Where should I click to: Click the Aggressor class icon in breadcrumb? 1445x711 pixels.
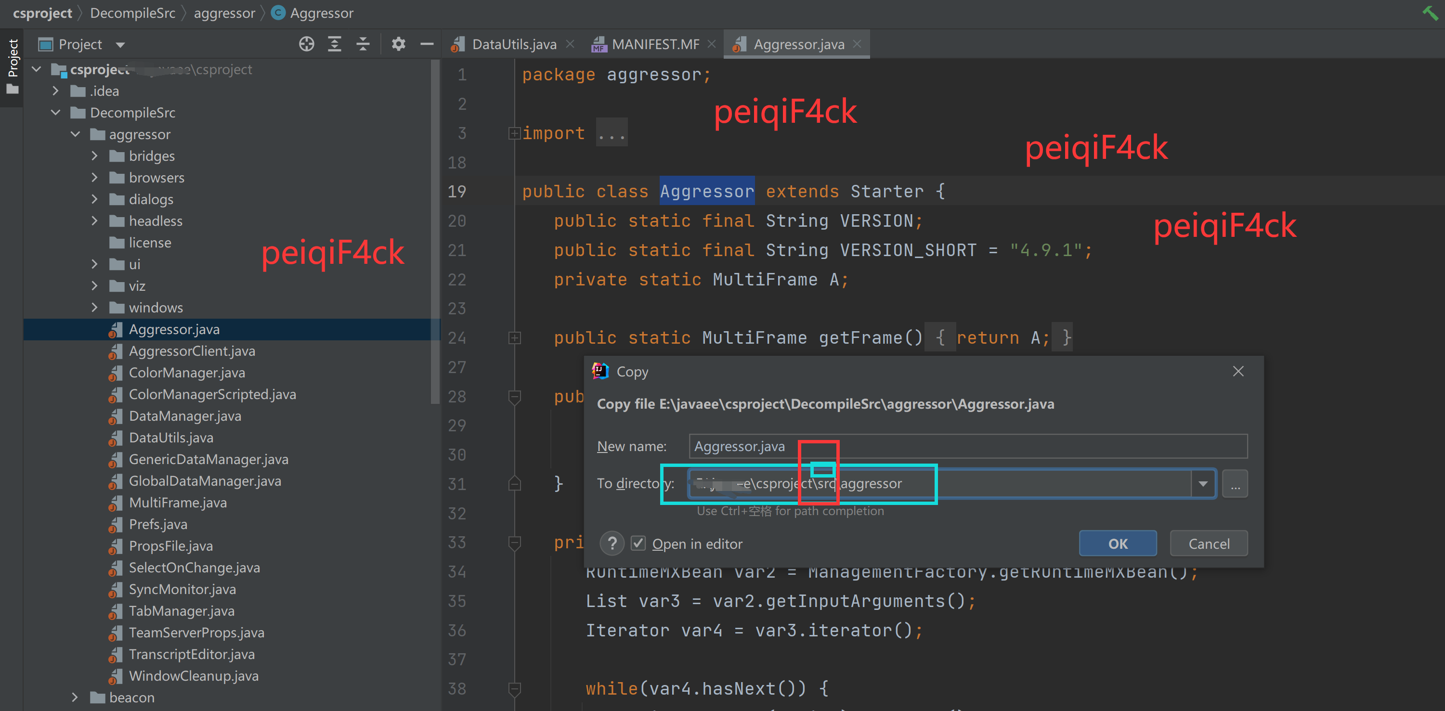(278, 13)
